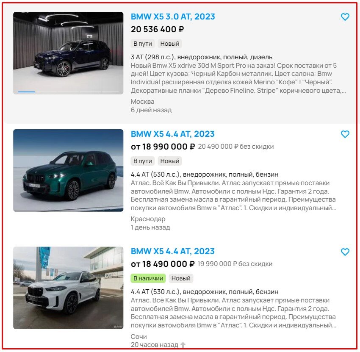View the dark blue BMW X5 photo
The height and width of the screenshot is (352, 360).
tap(68, 53)
